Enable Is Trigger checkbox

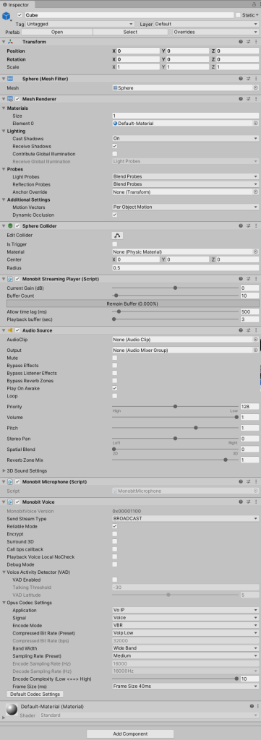(x=115, y=244)
